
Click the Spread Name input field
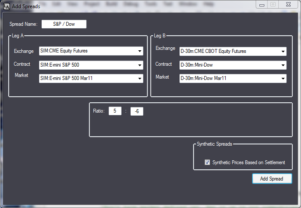pos(64,24)
